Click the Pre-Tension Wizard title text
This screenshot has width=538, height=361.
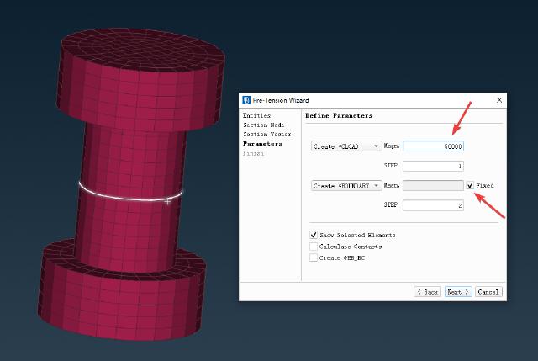(x=281, y=100)
